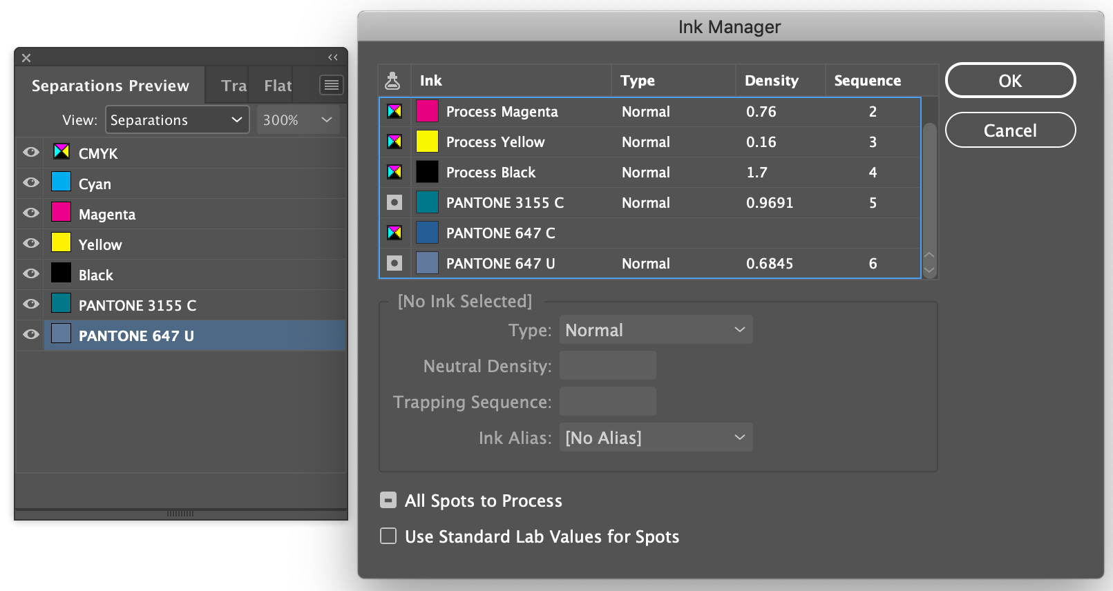This screenshot has width=1113, height=591.
Task: Click the 0.6845 density value
Action: (770, 264)
